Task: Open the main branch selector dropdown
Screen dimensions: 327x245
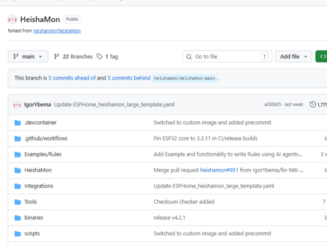Action: pos(28,56)
